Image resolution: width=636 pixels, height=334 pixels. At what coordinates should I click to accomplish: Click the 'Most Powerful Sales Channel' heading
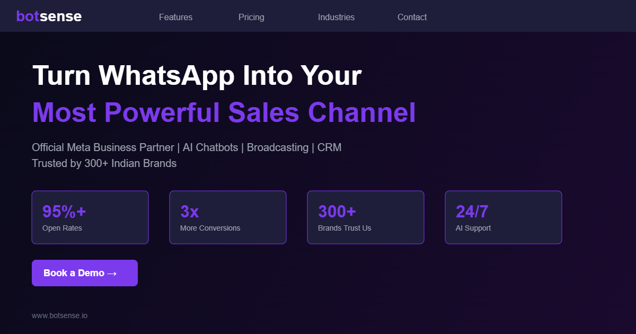[224, 112]
